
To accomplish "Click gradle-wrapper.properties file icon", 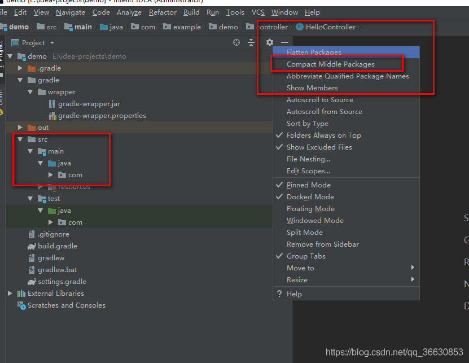I will pyautogui.click(x=52, y=116).
